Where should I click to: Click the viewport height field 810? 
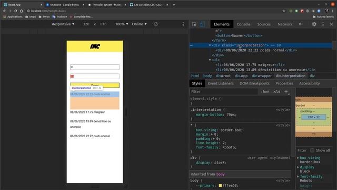pyautogui.click(x=103, y=24)
